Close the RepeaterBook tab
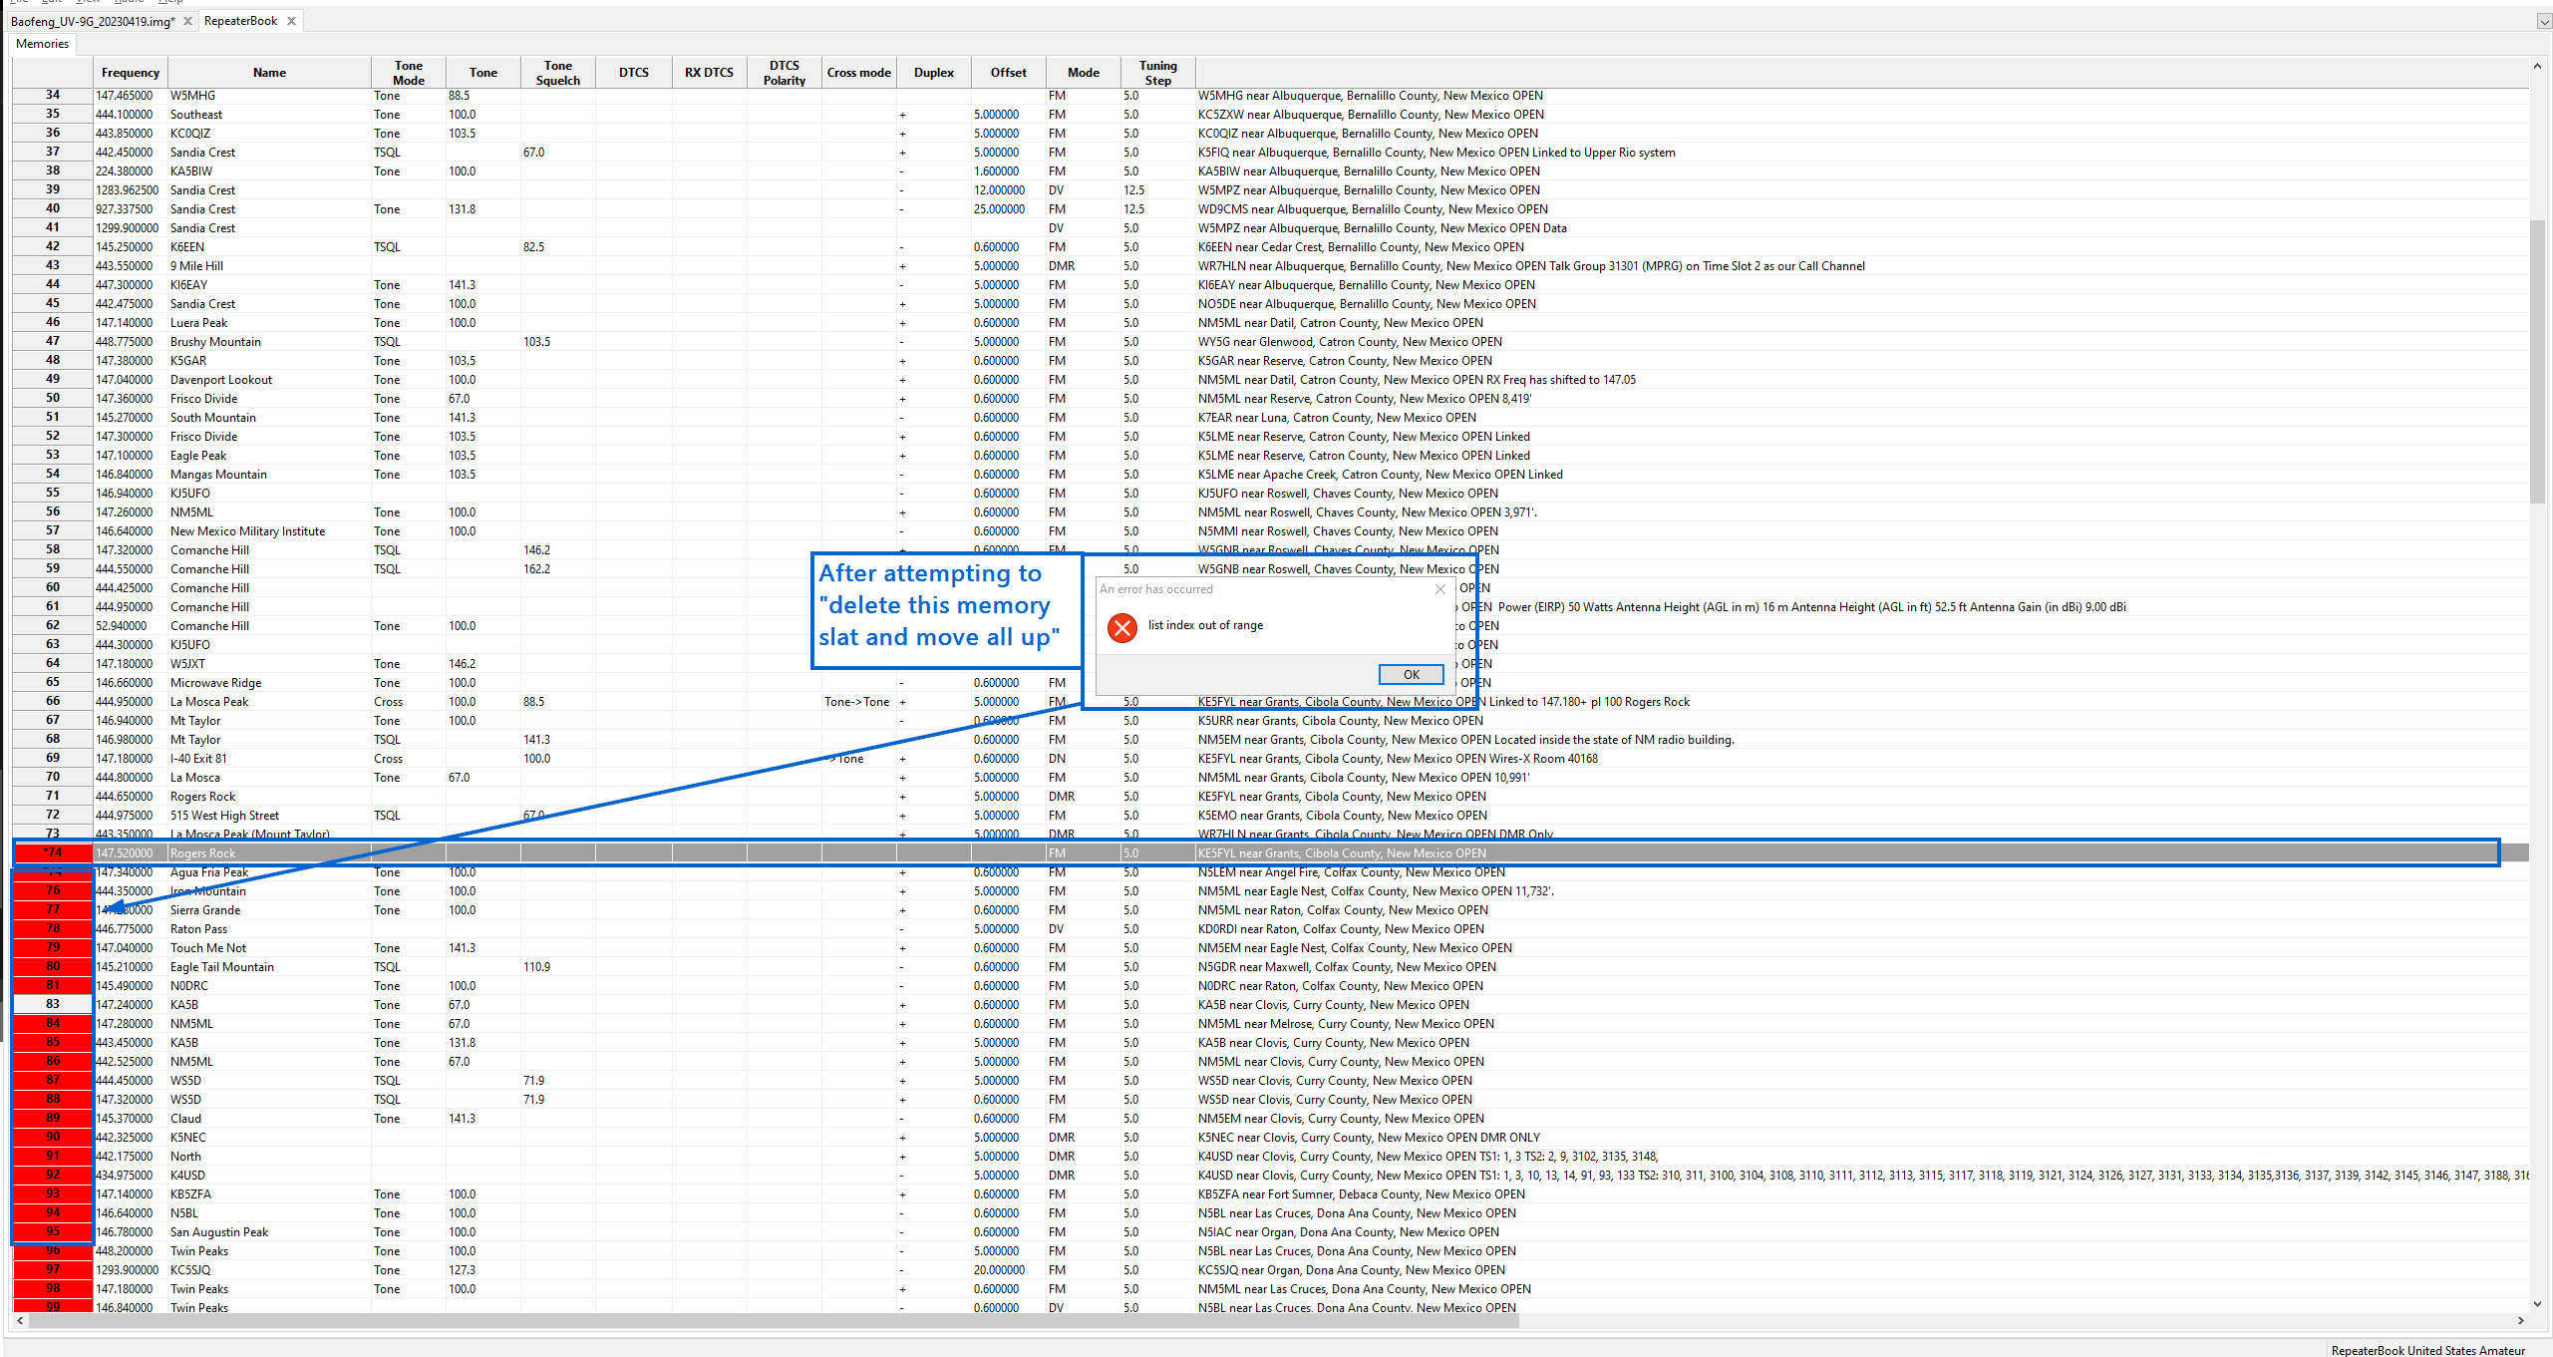Viewport: 2553px width, 1357px height. (x=292, y=21)
